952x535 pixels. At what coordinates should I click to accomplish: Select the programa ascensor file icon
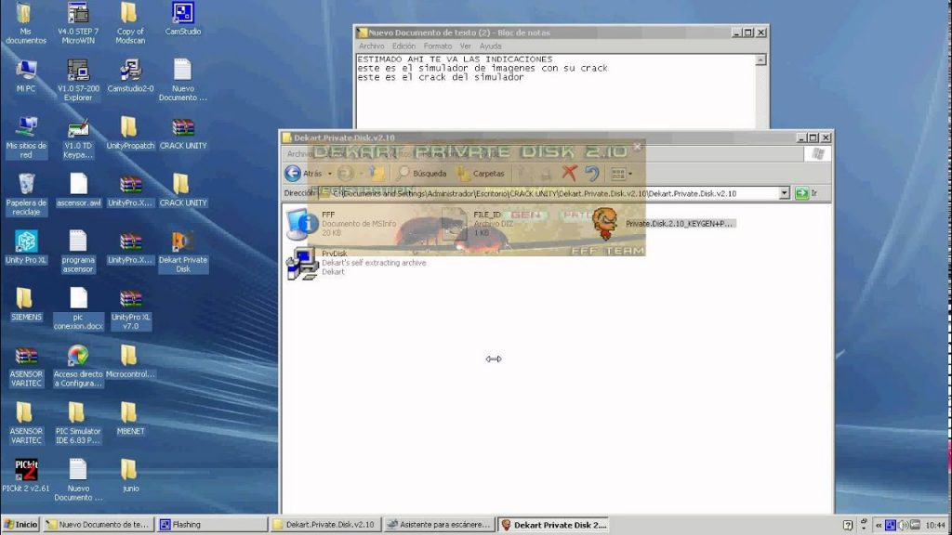click(78, 251)
